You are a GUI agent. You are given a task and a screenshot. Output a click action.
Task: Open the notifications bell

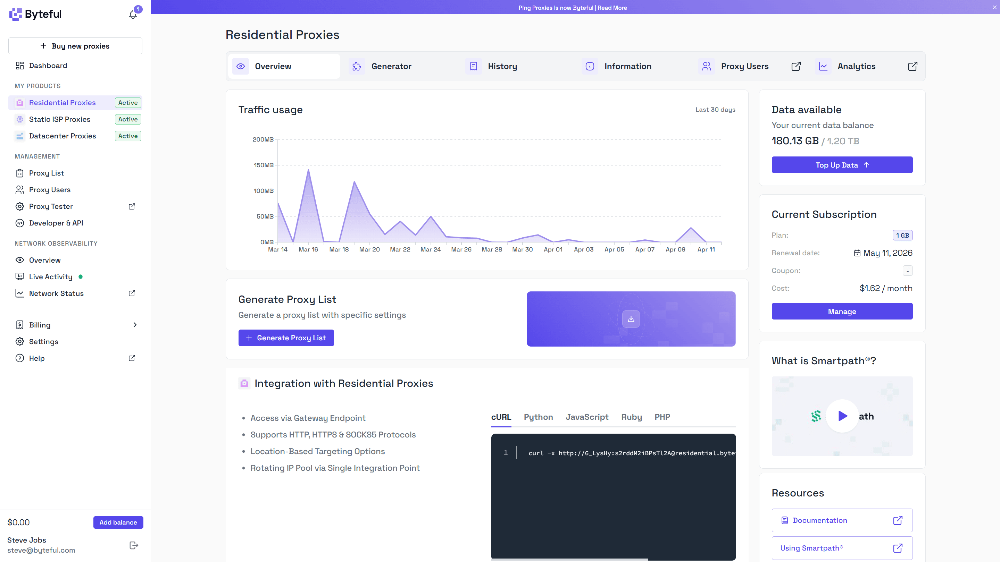133,14
